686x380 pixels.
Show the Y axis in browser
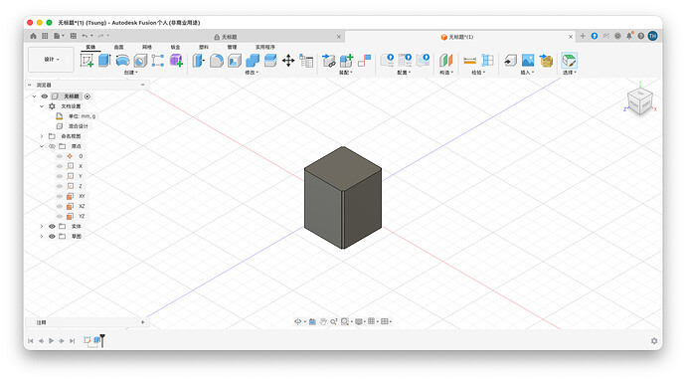coord(60,176)
